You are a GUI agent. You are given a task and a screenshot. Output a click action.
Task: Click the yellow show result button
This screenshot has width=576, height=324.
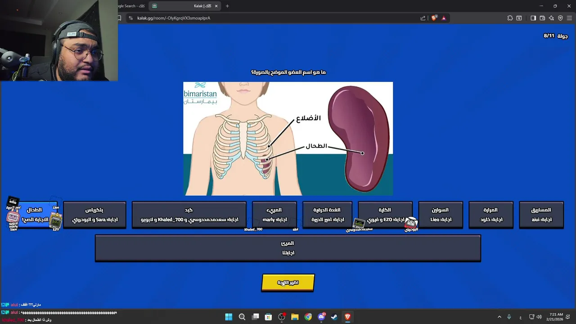coord(288,283)
